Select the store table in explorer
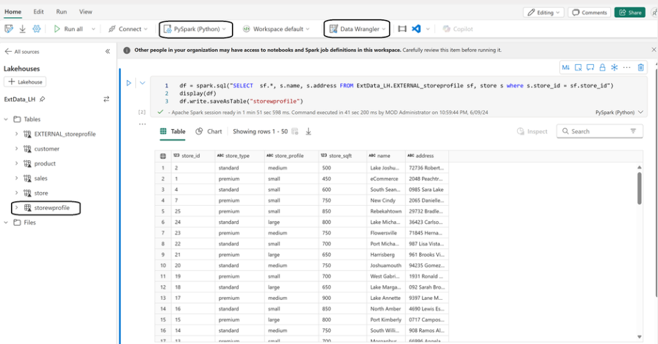 41,193
